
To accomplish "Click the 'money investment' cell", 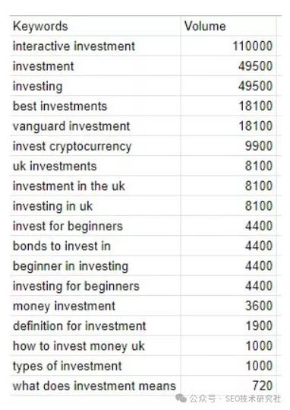I will pyautogui.click(x=95, y=306).
